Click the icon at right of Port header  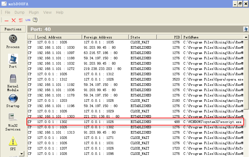246,29
